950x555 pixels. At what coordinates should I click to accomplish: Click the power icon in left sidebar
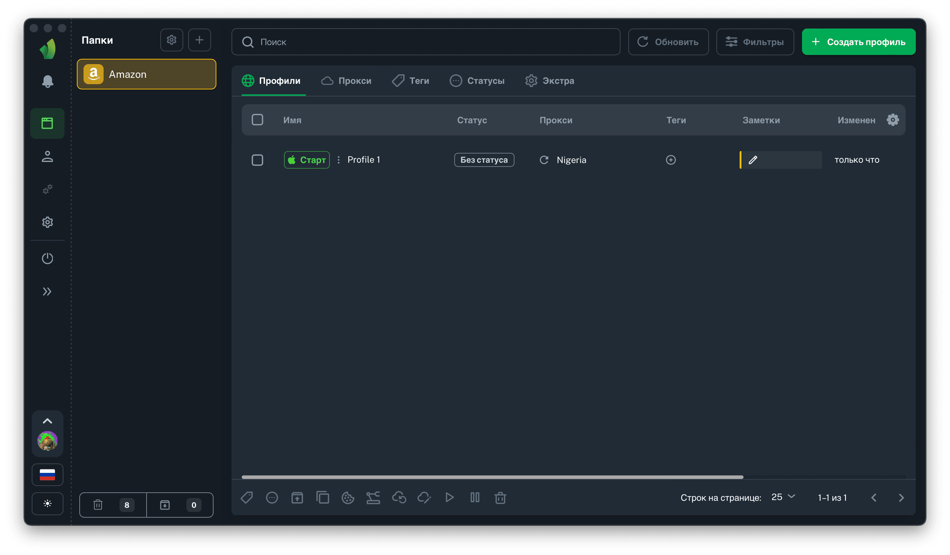coord(47,258)
